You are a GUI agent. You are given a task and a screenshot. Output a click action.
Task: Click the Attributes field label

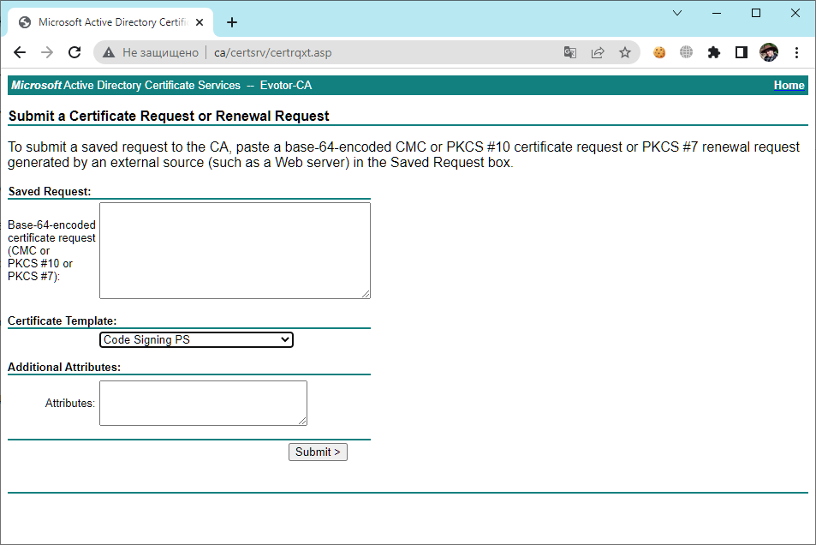click(x=69, y=404)
